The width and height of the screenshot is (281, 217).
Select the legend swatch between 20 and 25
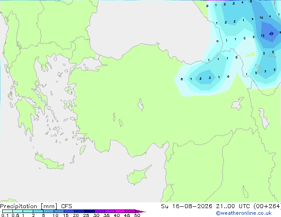click(x=79, y=211)
